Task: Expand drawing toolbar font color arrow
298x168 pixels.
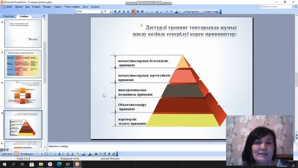Action: [93, 154]
